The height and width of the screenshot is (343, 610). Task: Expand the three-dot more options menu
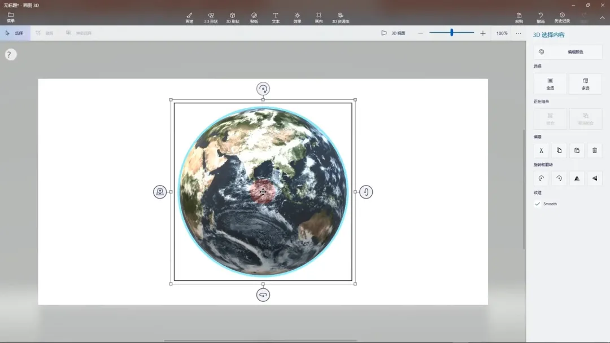pyautogui.click(x=518, y=33)
